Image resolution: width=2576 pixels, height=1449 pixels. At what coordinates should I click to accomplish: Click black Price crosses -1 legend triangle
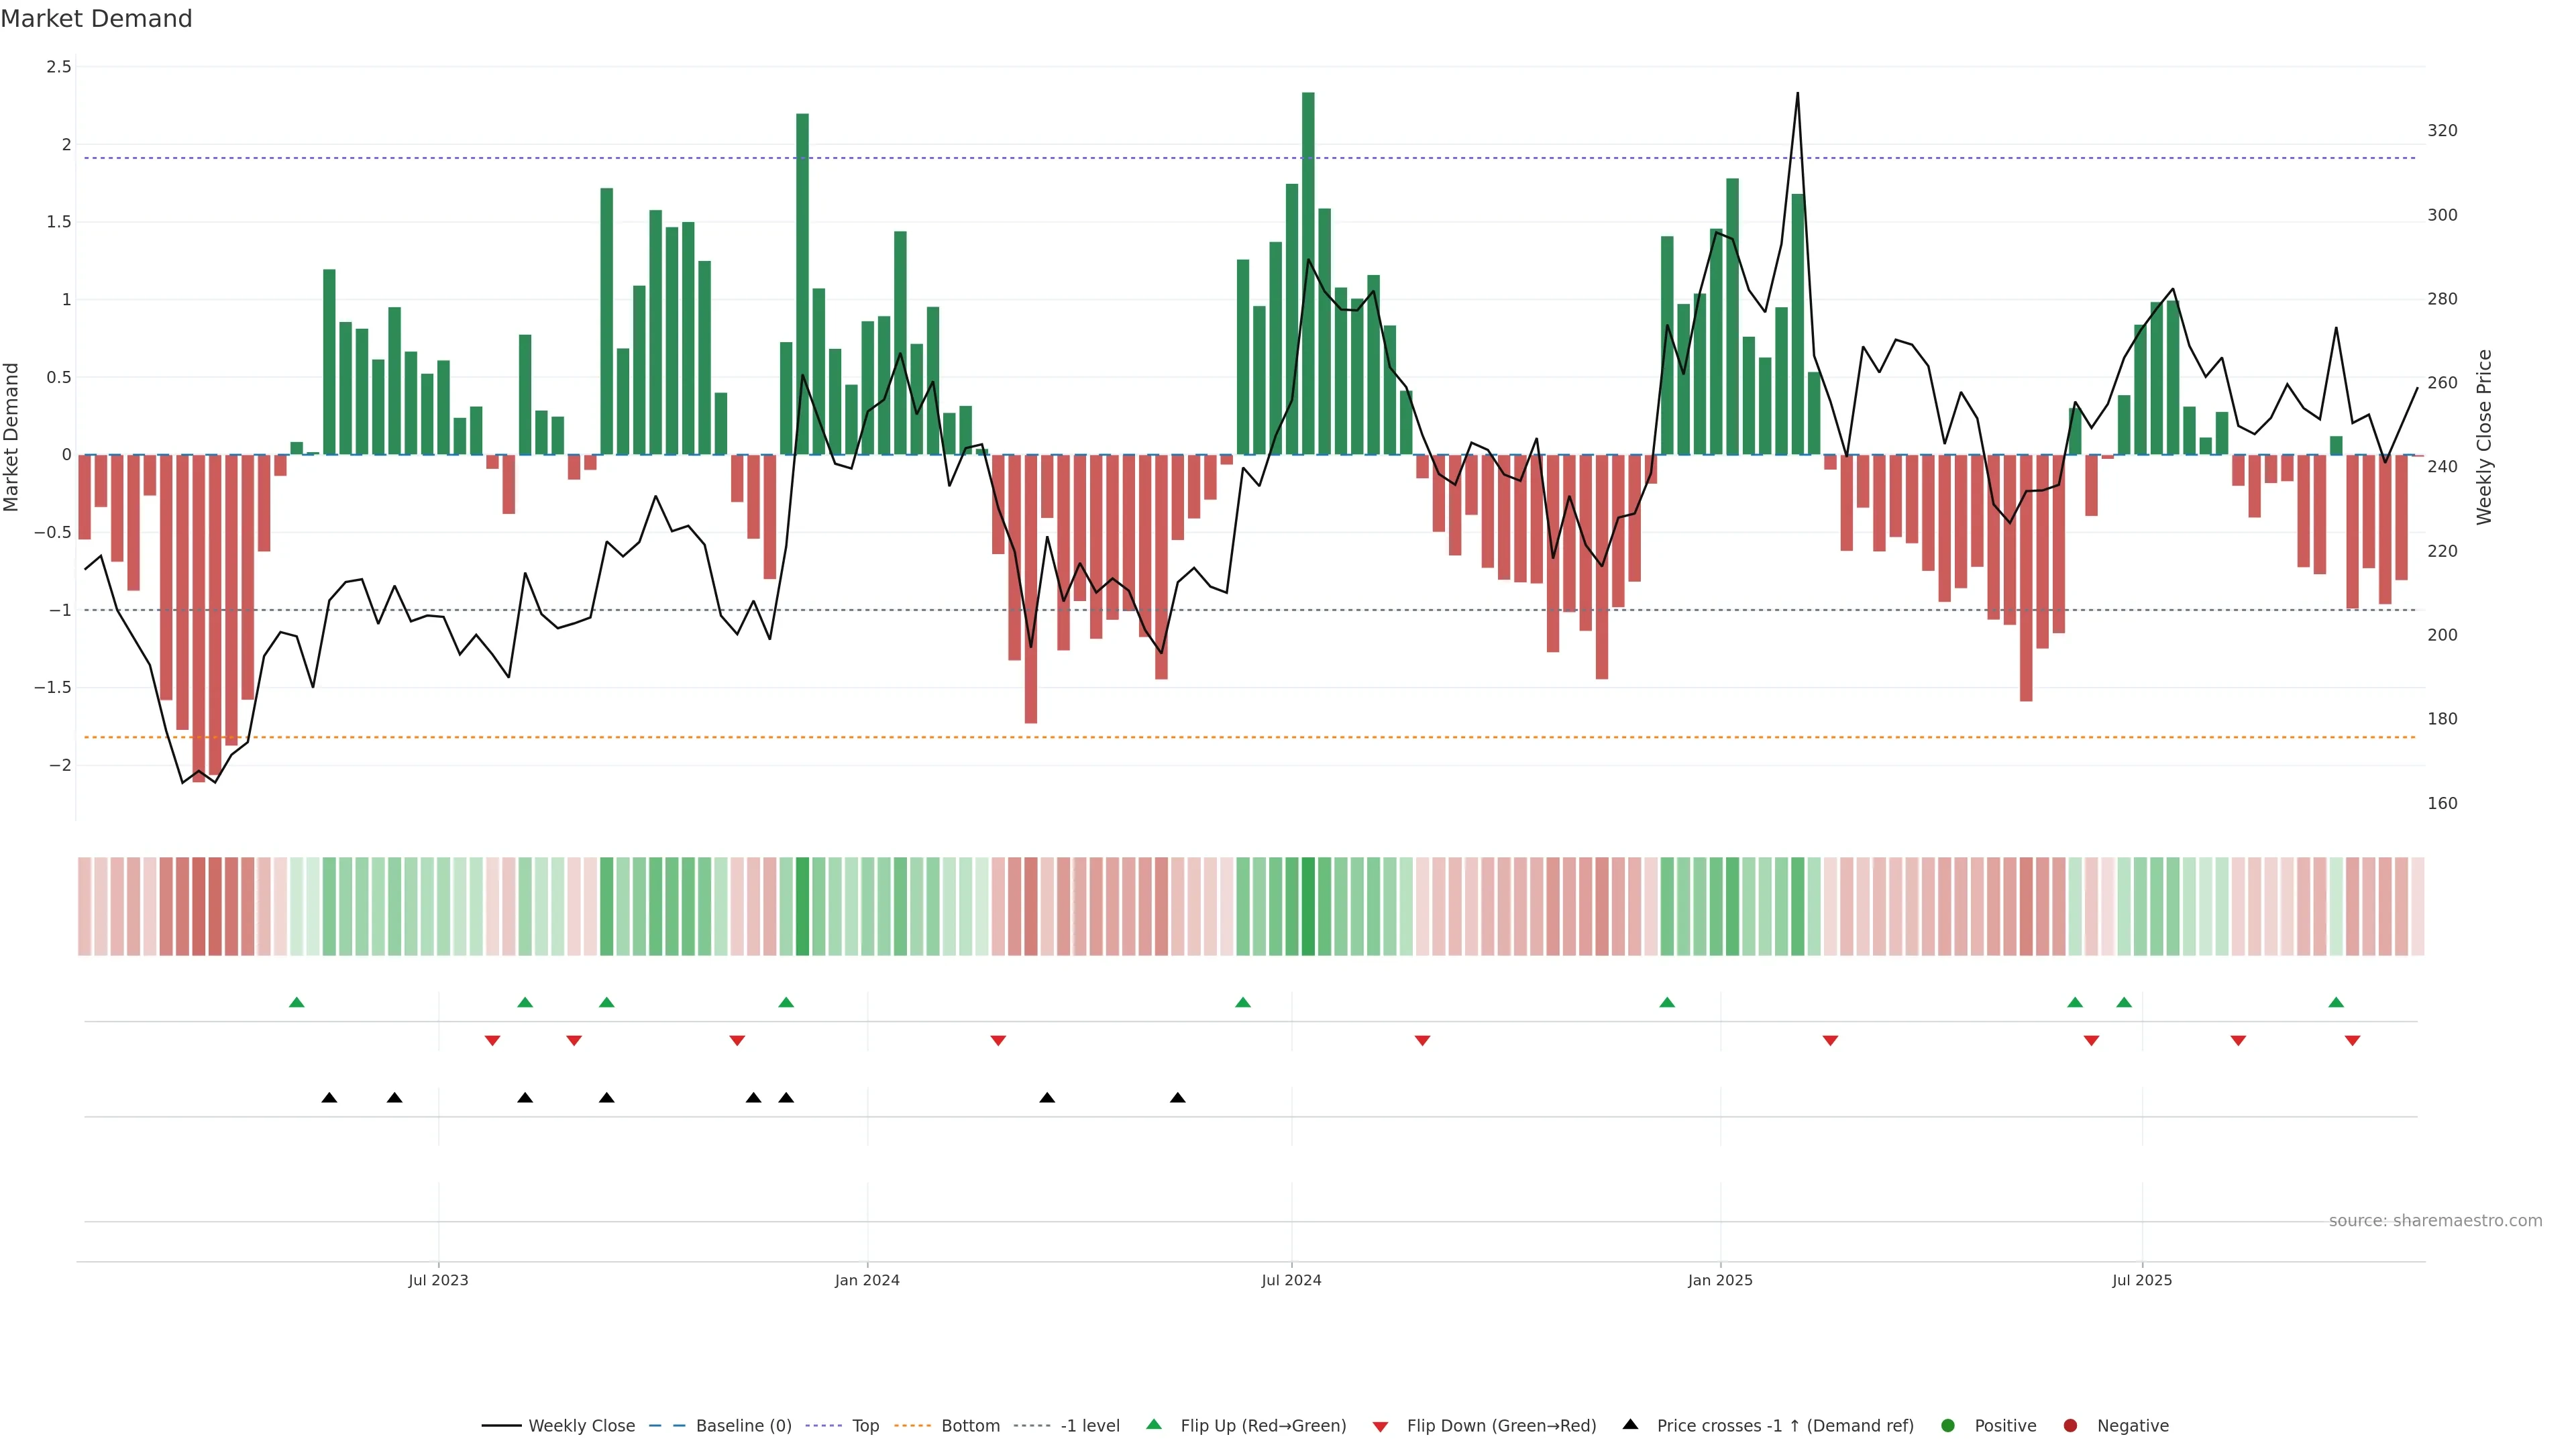[x=1630, y=1425]
